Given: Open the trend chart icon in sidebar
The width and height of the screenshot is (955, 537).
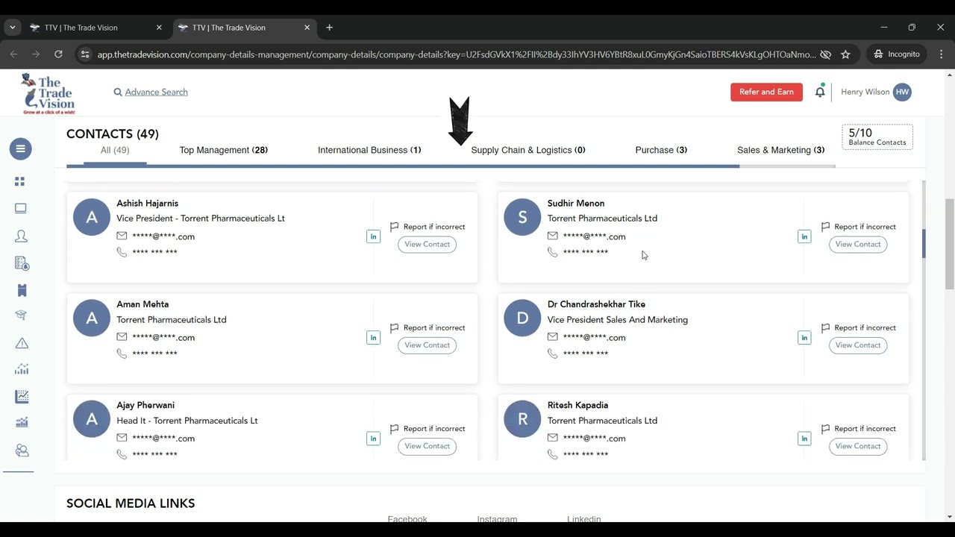Looking at the screenshot, I should (x=22, y=397).
